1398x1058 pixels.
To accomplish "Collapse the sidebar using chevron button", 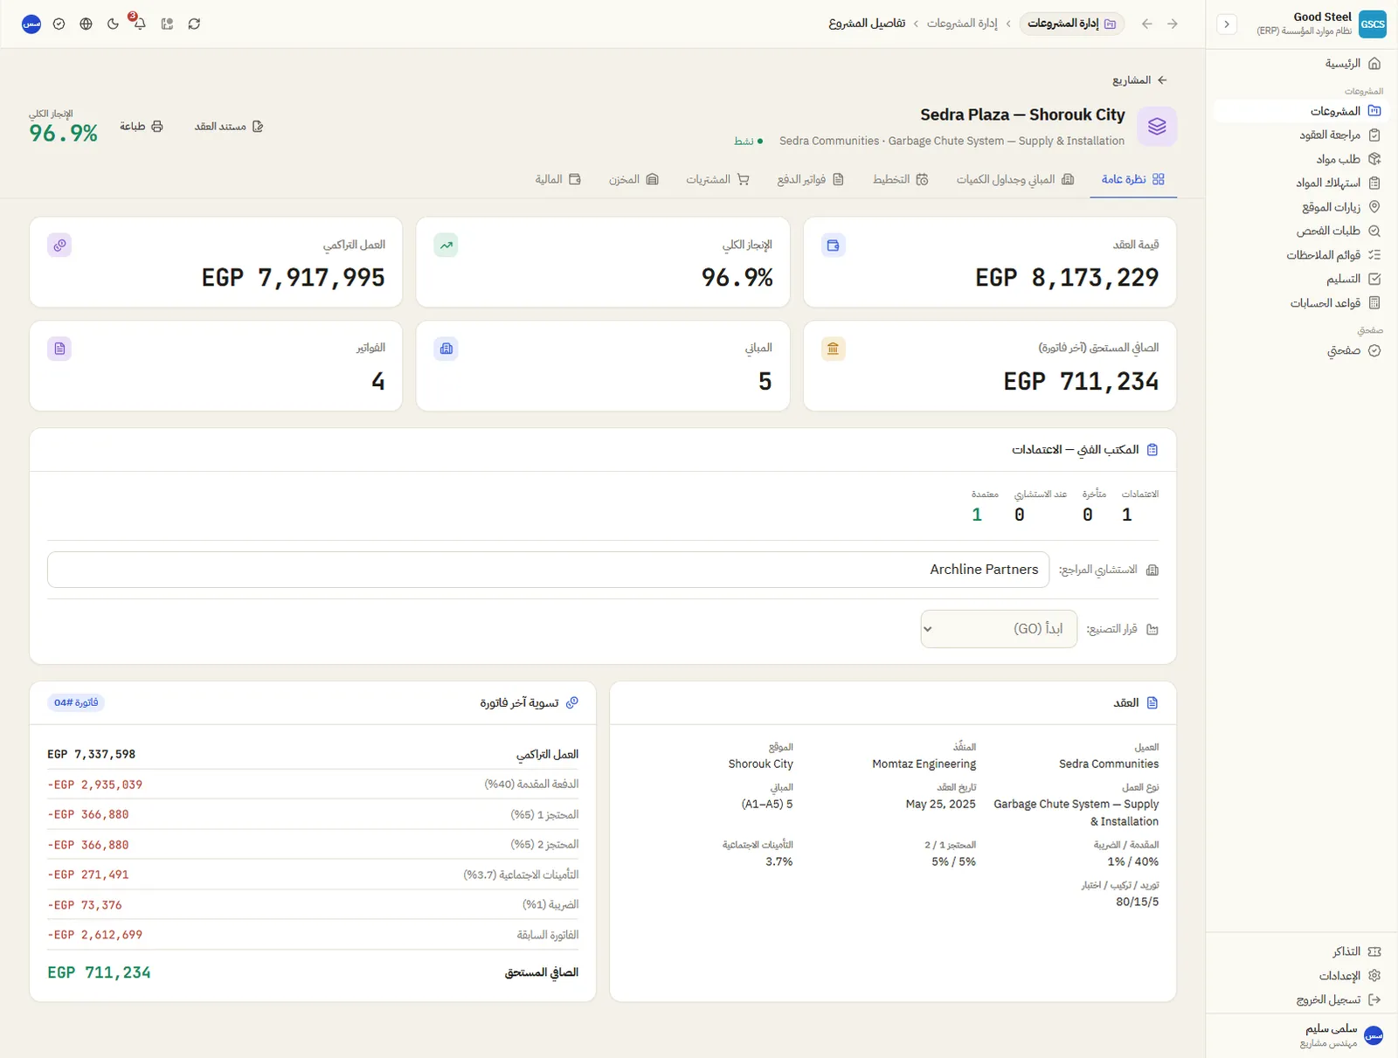I will click(1227, 24).
